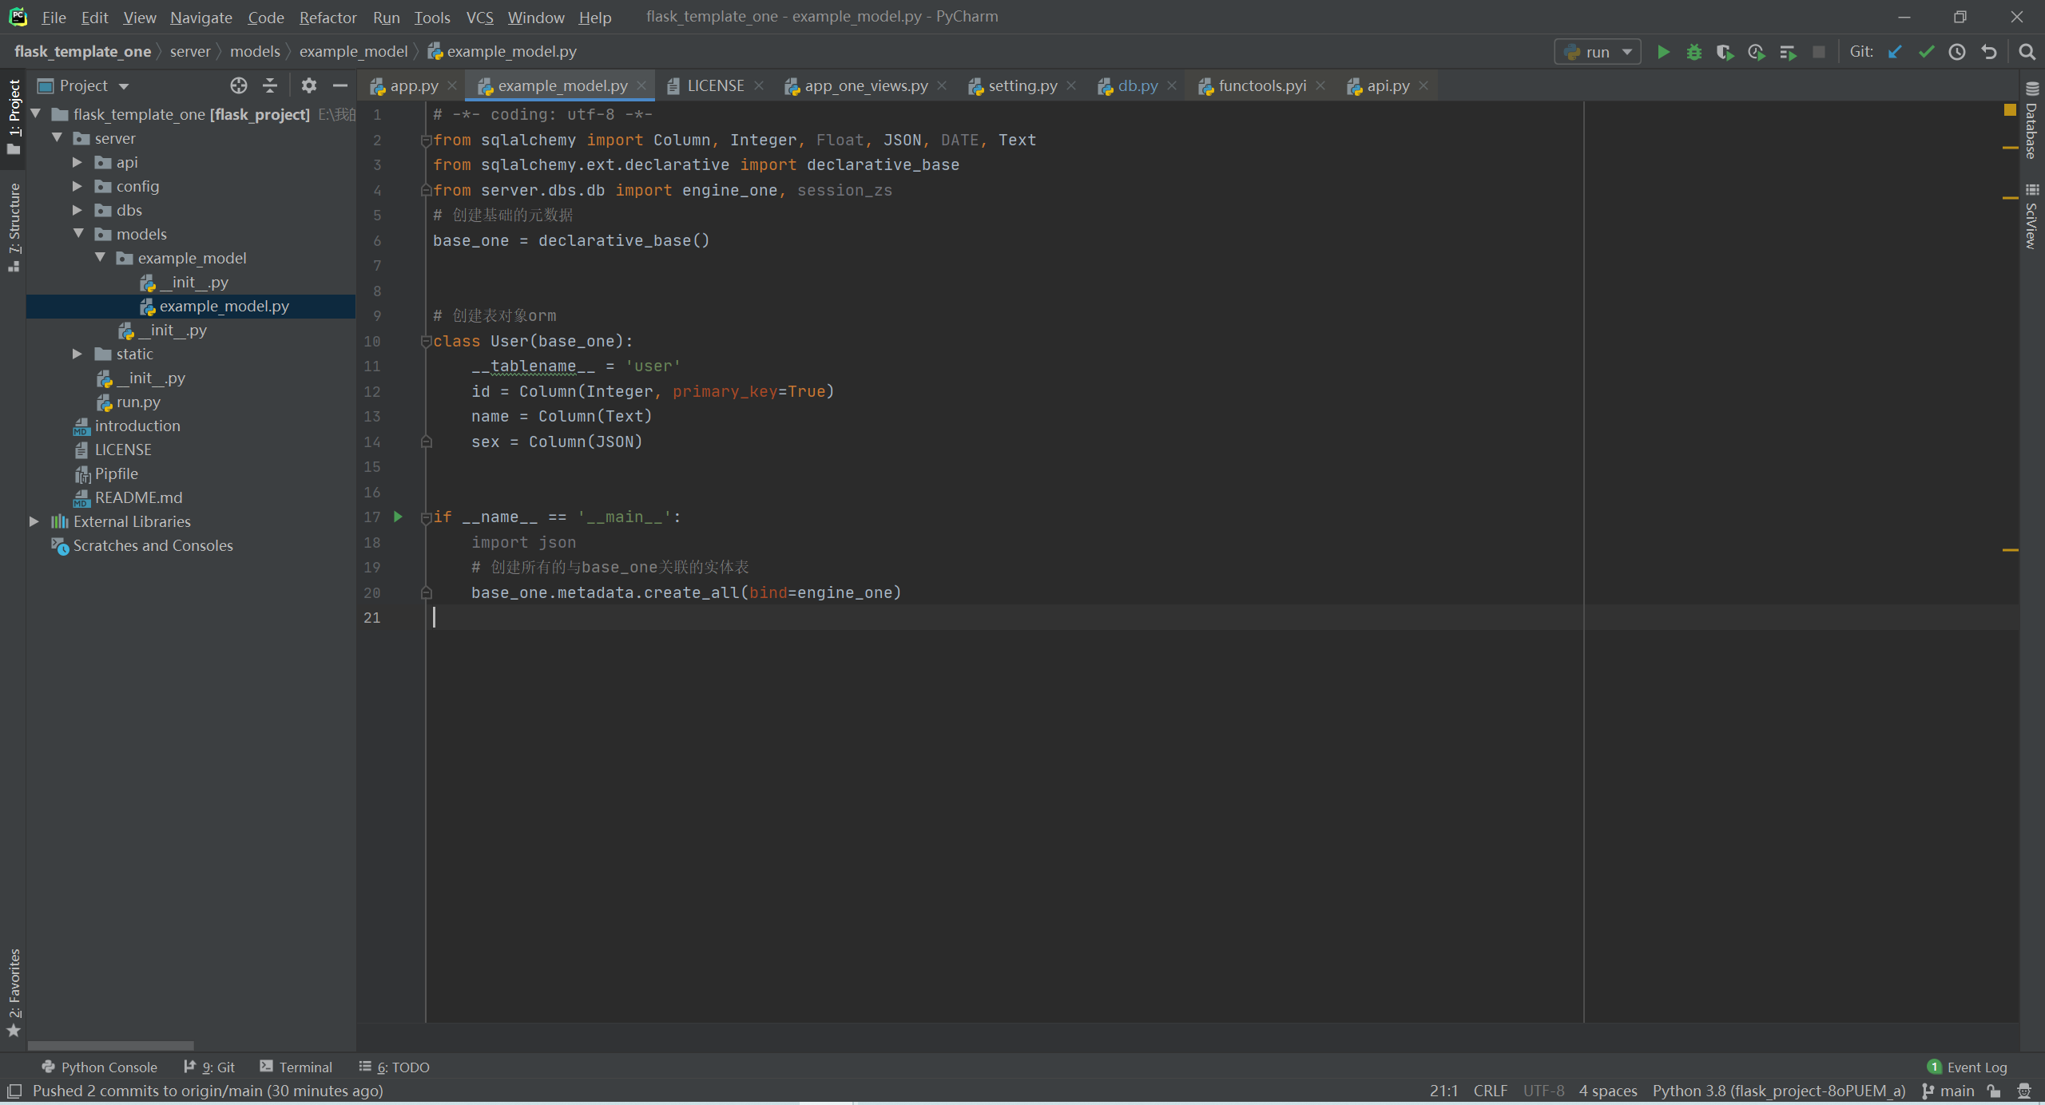Click the Search Everywhere magnifier icon

click(x=2027, y=52)
